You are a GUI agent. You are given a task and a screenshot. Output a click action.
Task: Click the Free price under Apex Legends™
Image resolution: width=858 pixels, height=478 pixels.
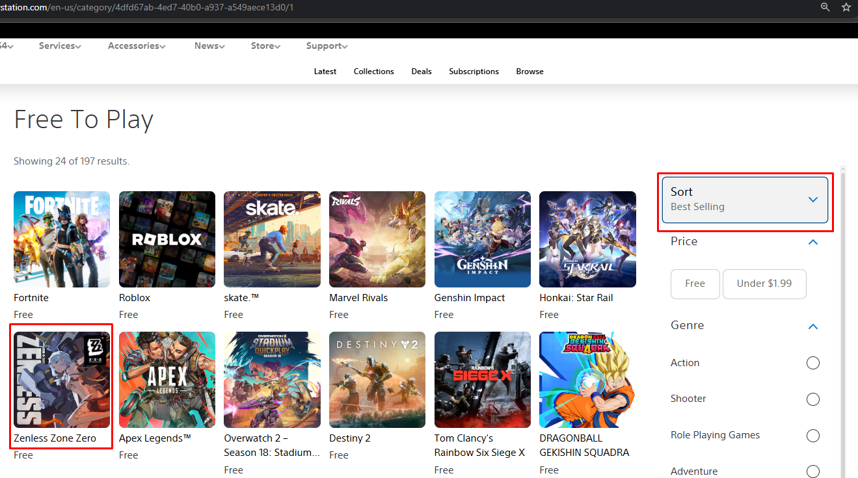(x=129, y=455)
